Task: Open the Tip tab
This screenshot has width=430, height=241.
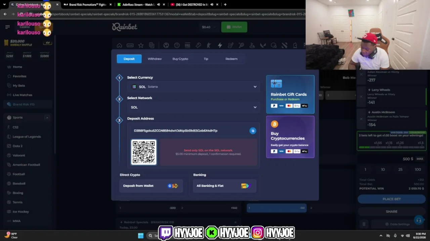Action: (206, 59)
